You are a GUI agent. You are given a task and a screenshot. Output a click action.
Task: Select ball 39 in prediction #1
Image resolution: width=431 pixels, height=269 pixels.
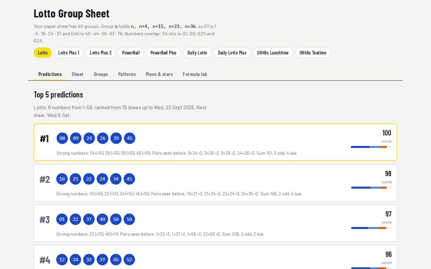(116, 138)
